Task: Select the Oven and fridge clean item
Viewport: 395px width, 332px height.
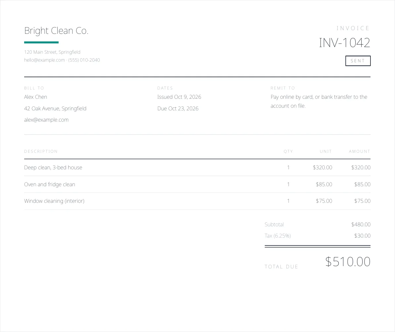Action: (x=50, y=184)
